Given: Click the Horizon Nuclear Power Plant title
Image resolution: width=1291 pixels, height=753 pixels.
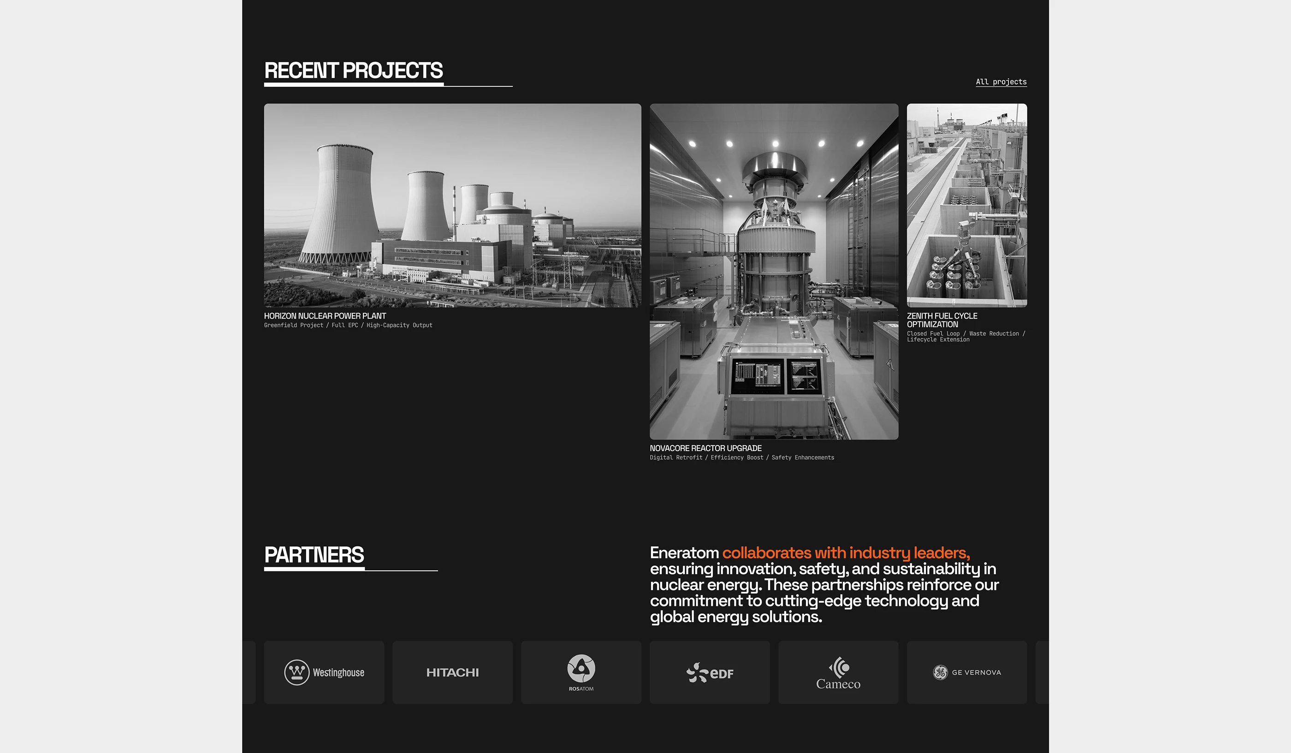Looking at the screenshot, I should 325,316.
